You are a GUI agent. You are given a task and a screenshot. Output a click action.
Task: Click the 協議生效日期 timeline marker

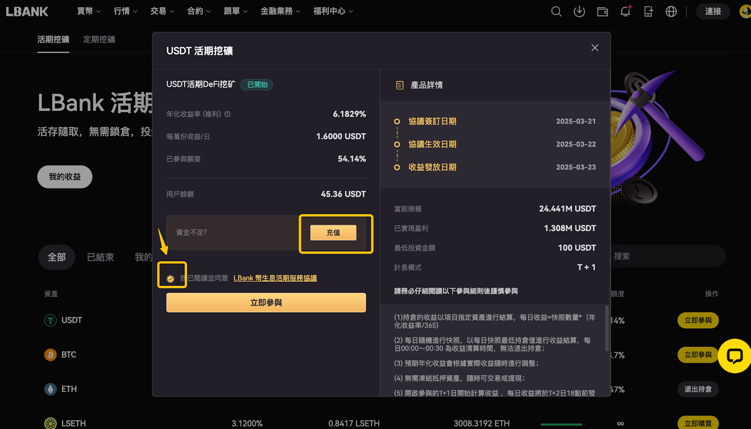pyautogui.click(x=397, y=144)
